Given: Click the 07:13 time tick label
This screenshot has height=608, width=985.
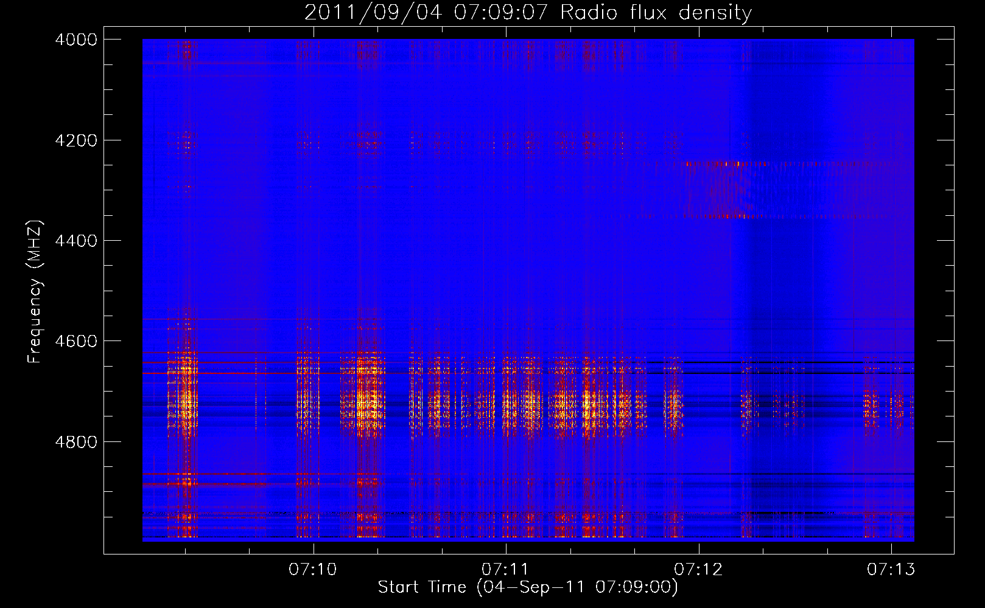Looking at the screenshot, I should tap(891, 570).
